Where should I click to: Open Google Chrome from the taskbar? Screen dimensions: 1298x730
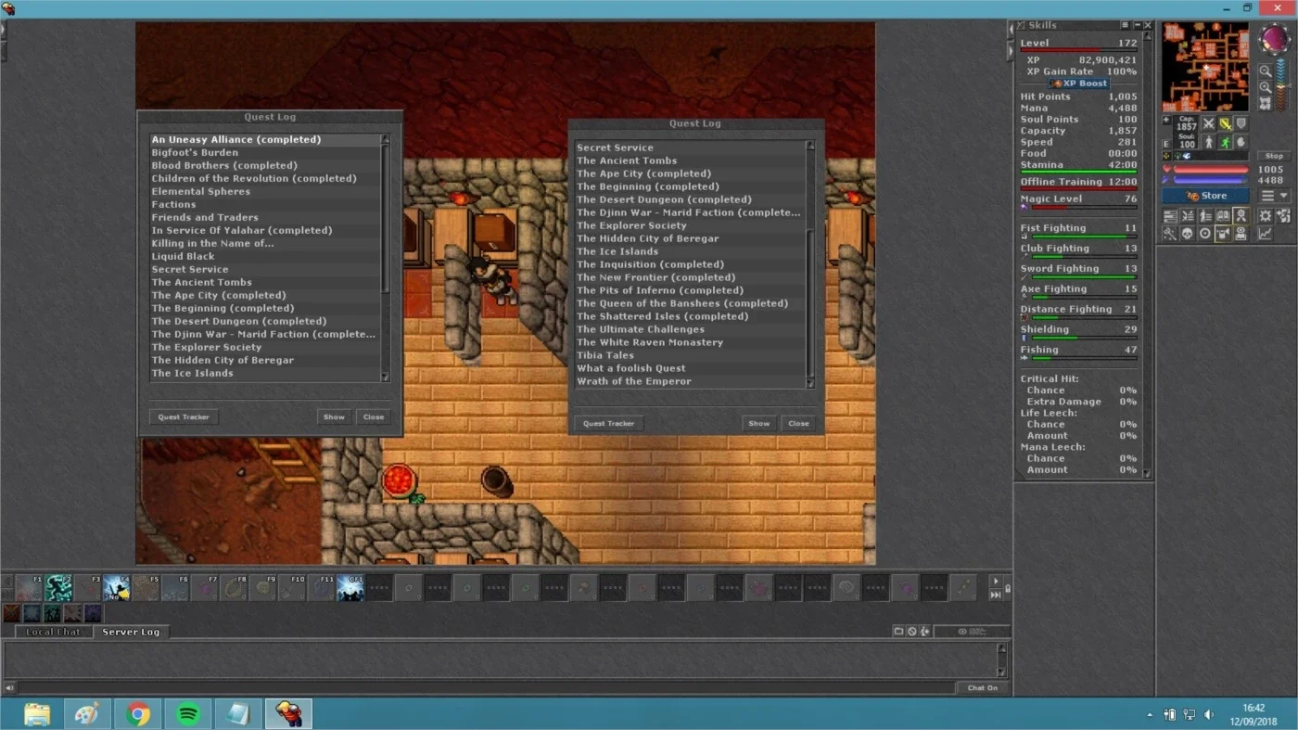(x=138, y=714)
